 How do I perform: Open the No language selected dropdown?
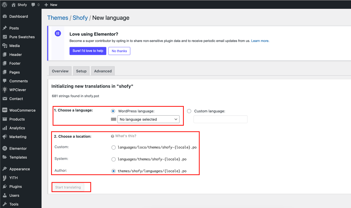[x=148, y=119]
